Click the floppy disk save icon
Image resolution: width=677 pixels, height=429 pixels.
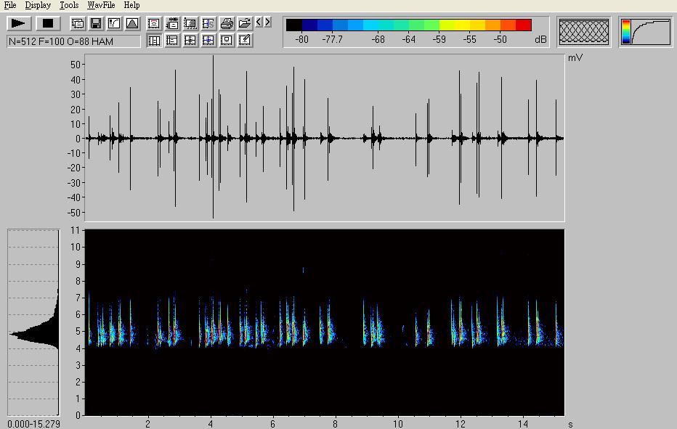tap(96, 23)
